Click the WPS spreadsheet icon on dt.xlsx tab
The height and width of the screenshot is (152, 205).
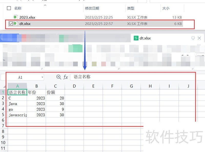(136, 38)
